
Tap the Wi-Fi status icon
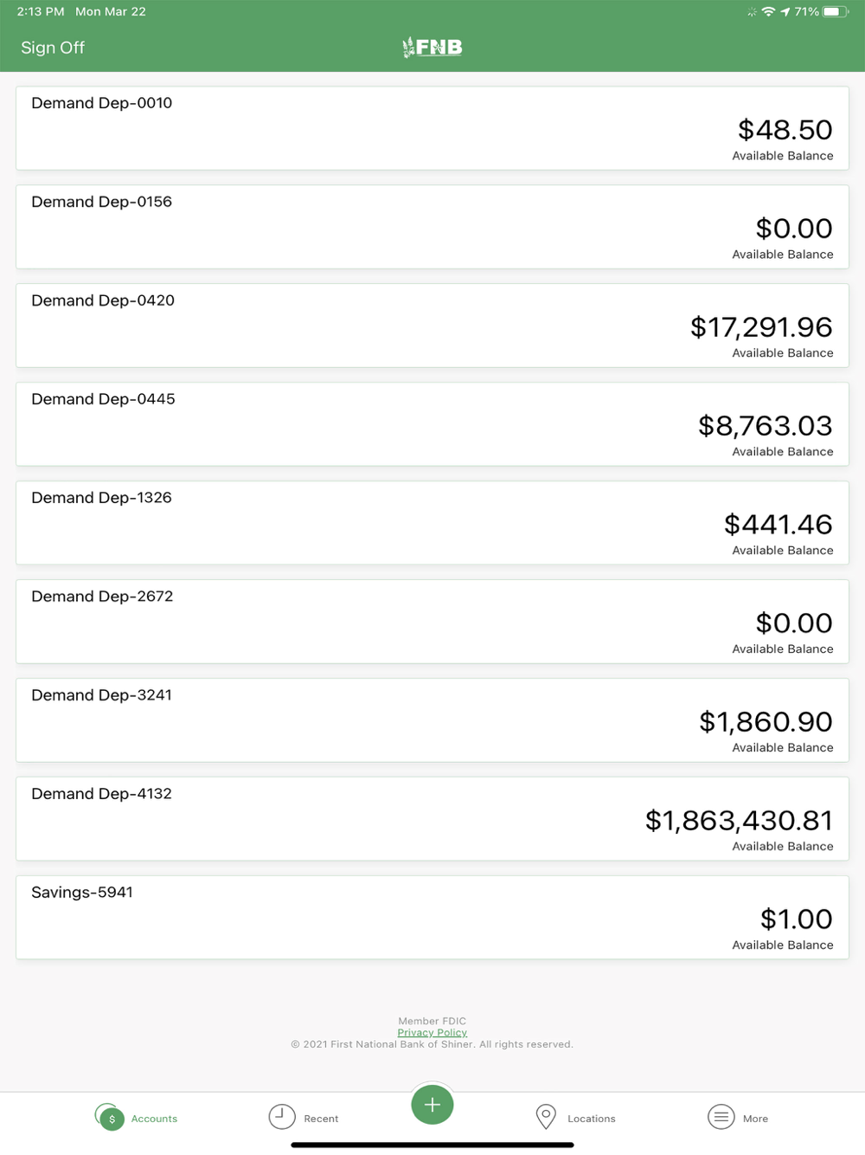768,12
